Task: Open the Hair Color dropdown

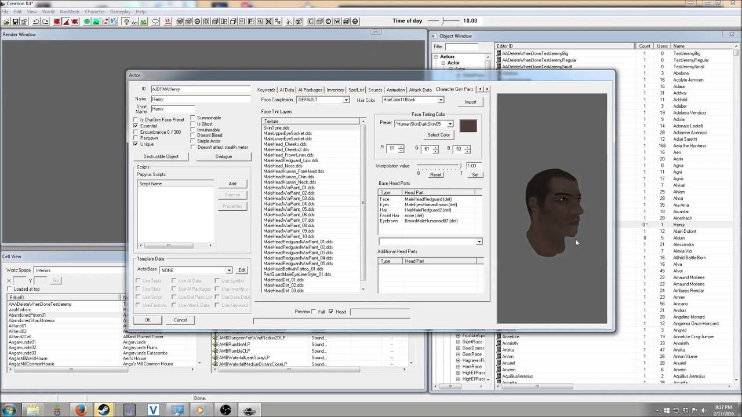Action: tap(441, 100)
